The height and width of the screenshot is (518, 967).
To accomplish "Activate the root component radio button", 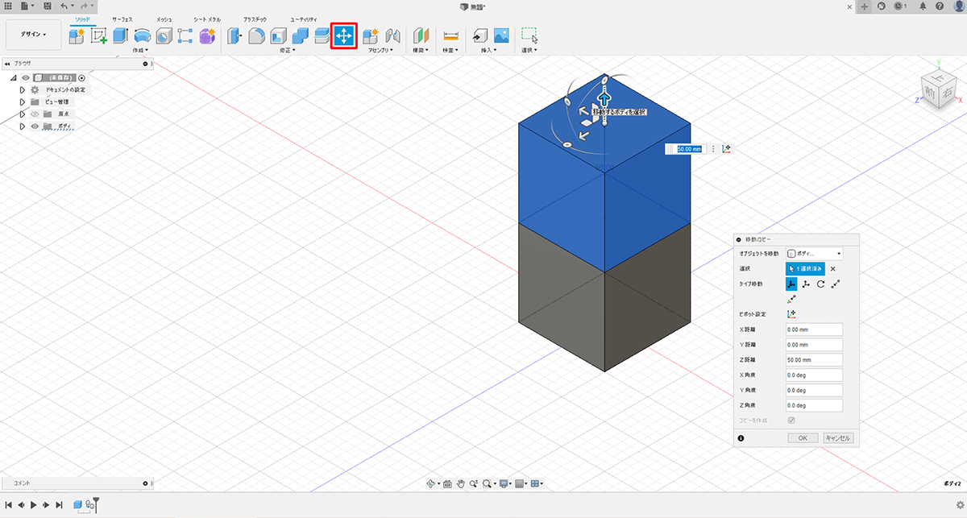I will pos(81,77).
